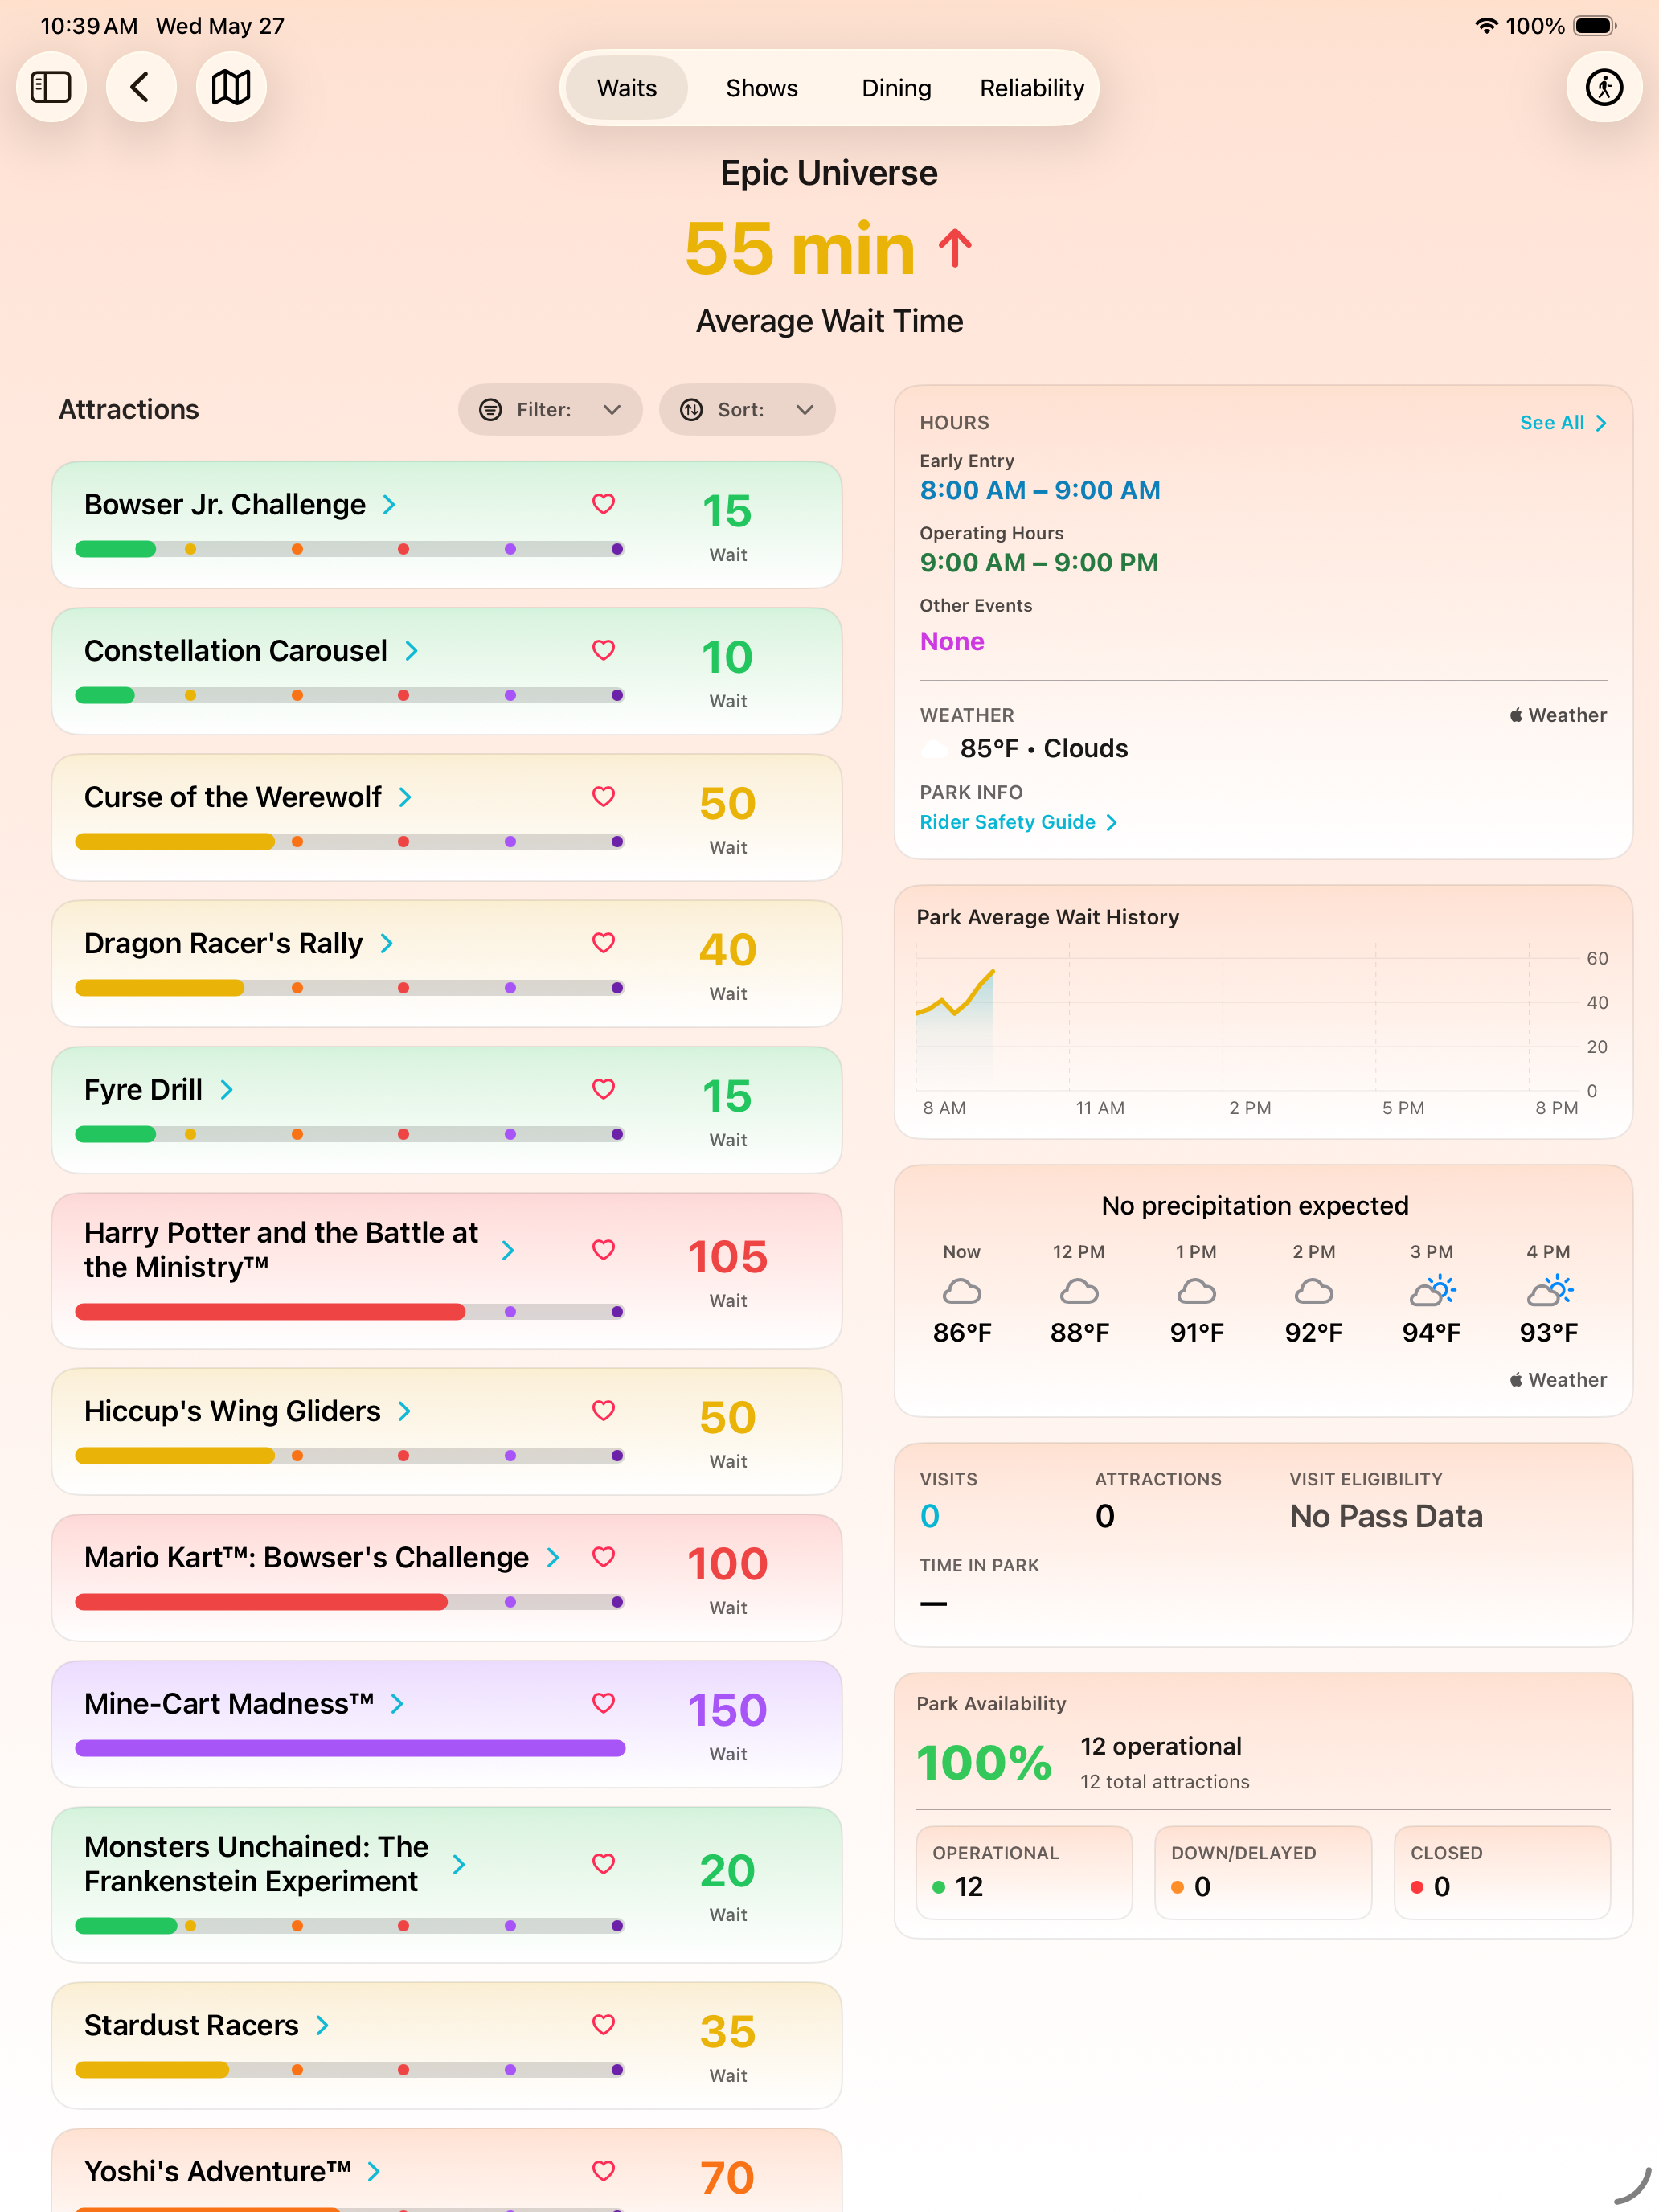The image size is (1659, 2212).
Task: Expand Dragon Racer's Rally chevron
Action: [387, 943]
